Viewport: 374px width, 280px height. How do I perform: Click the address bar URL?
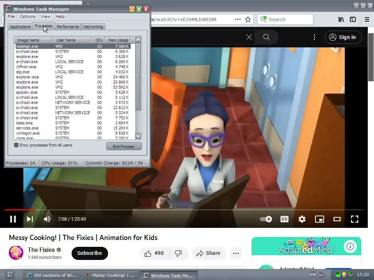tap(184, 20)
